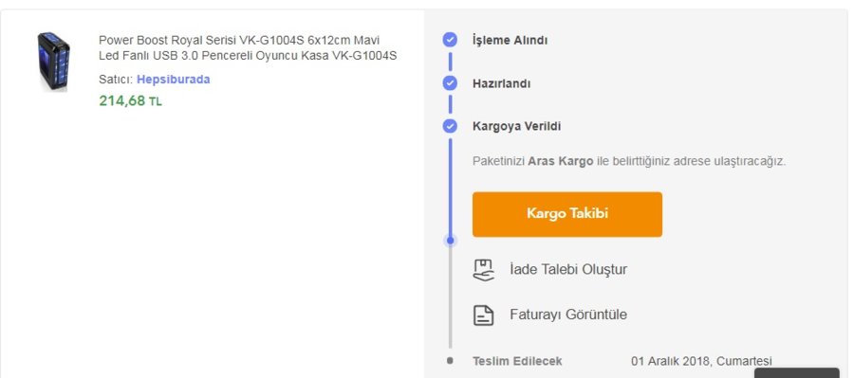
Task: Select the İşleme Alındı status label
Action: click(510, 40)
